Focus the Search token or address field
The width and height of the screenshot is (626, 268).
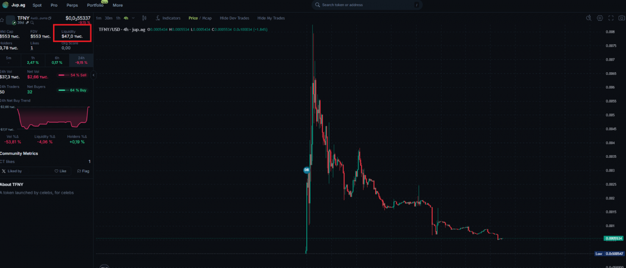coord(366,5)
